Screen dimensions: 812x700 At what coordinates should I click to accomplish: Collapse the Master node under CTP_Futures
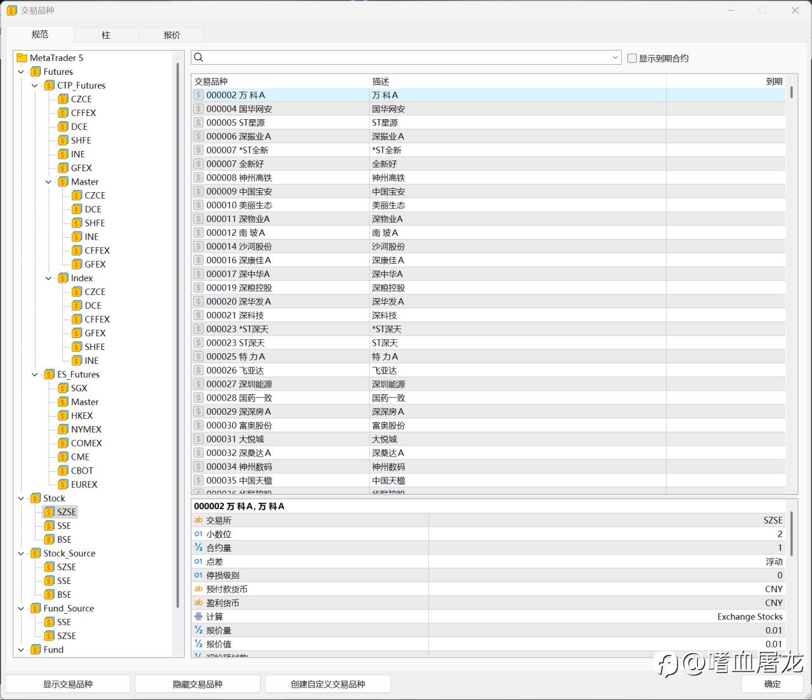point(49,182)
